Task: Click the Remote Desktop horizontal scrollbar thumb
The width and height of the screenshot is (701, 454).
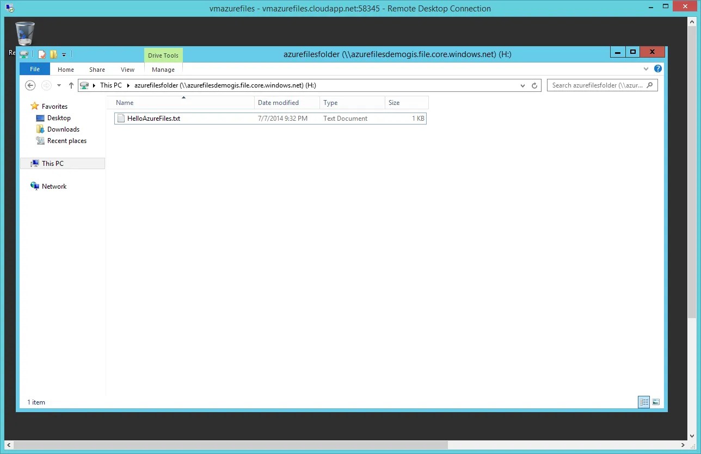Action: coord(231,445)
